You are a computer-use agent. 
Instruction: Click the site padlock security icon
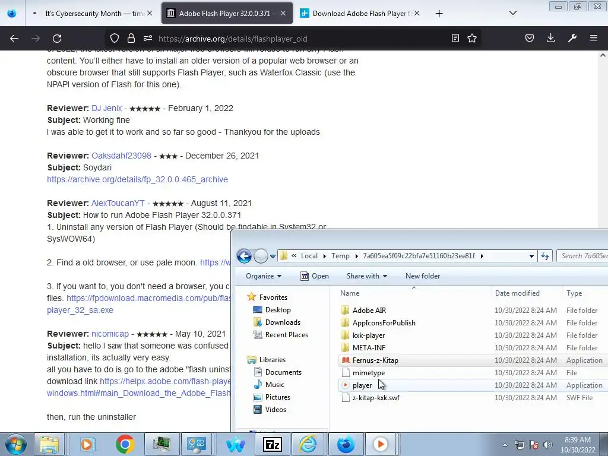[131, 39]
